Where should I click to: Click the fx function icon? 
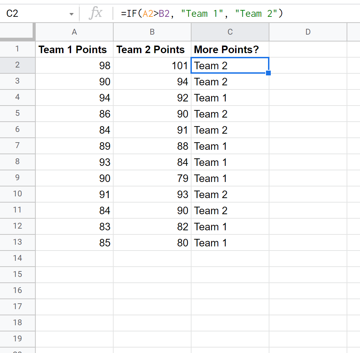(x=95, y=14)
